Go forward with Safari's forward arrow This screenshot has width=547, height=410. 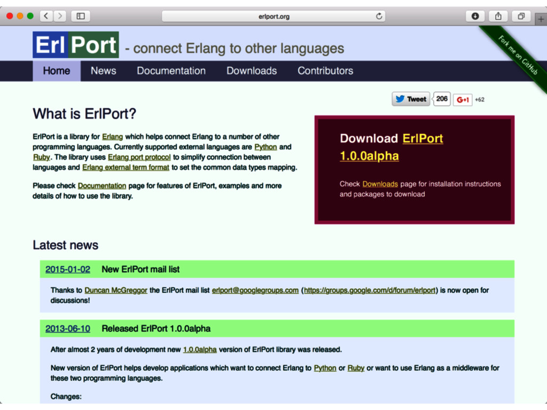[60, 16]
